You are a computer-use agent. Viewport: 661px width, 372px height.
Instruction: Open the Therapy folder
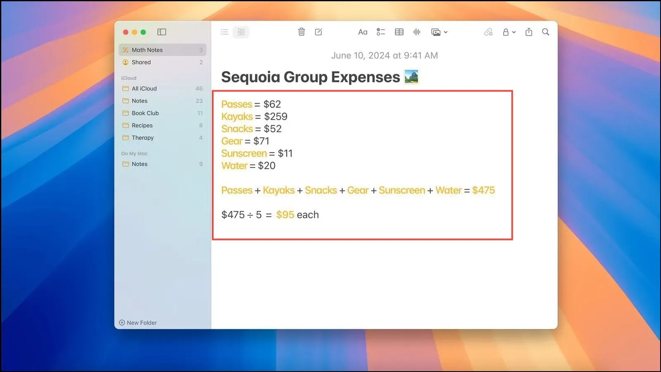[x=162, y=138]
